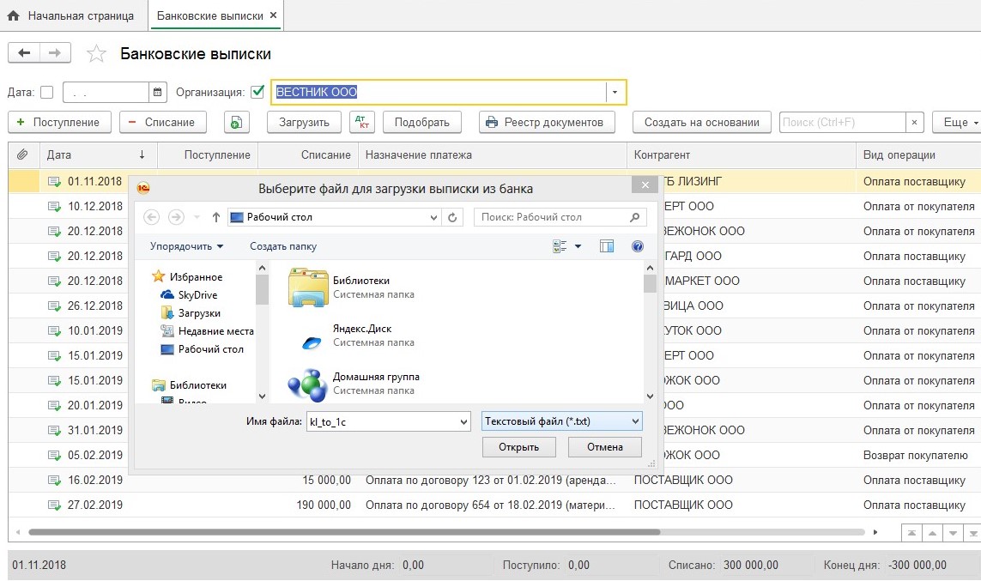Click the refresh icon beside the path field
This screenshot has height=581, width=981.
(453, 217)
